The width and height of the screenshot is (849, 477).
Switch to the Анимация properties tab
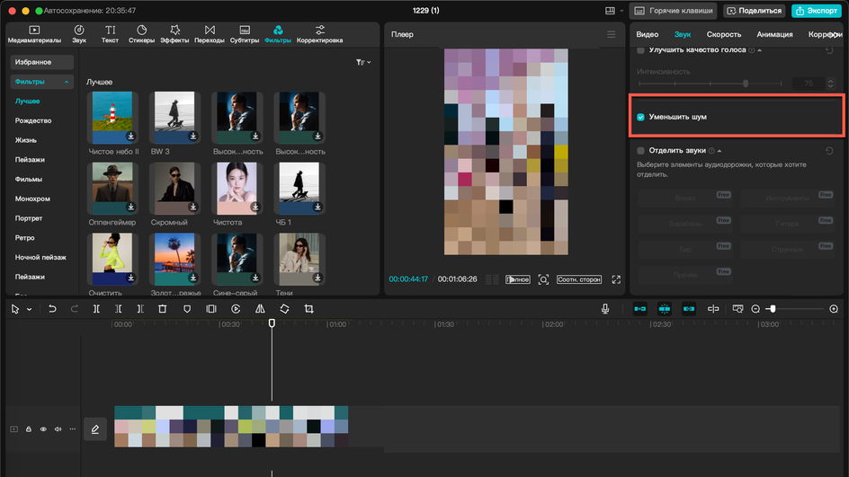(x=774, y=34)
